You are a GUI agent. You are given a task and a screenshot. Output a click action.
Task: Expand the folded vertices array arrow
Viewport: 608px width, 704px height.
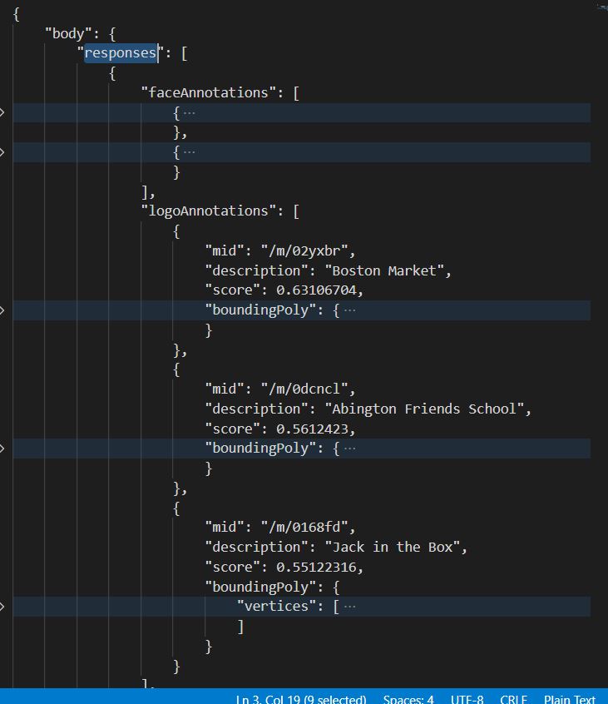(2, 607)
